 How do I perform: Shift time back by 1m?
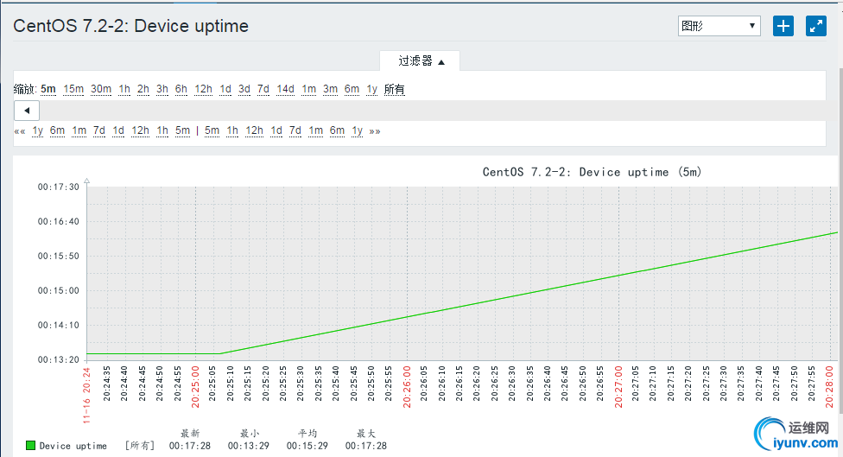pyautogui.click(x=79, y=130)
